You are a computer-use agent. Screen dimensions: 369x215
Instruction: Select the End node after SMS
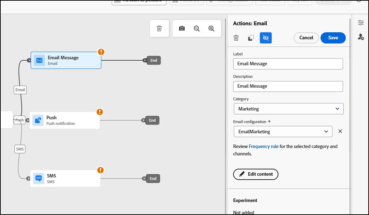(x=153, y=179)
